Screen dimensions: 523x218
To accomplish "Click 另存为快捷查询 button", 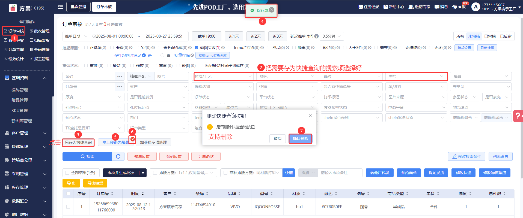I will [x=78, y=143].
